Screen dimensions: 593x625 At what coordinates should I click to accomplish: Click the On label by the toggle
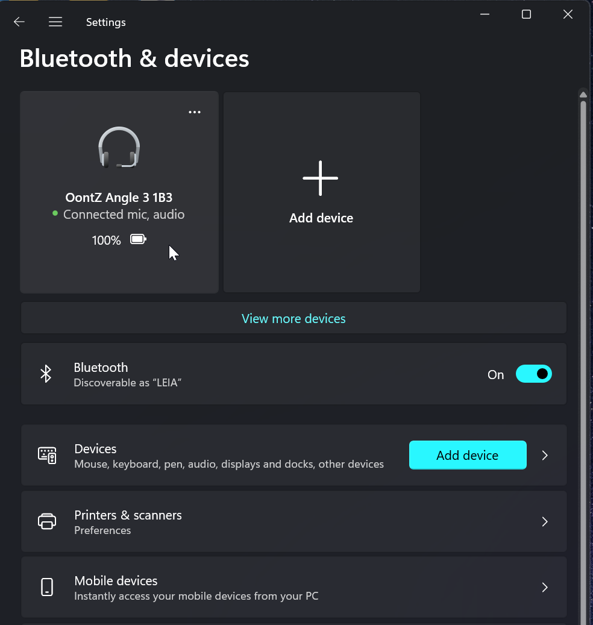(x=496, y=375)
